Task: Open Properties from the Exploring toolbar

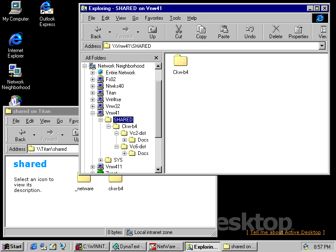Action: pyautogui.click(x=298, y=32)
